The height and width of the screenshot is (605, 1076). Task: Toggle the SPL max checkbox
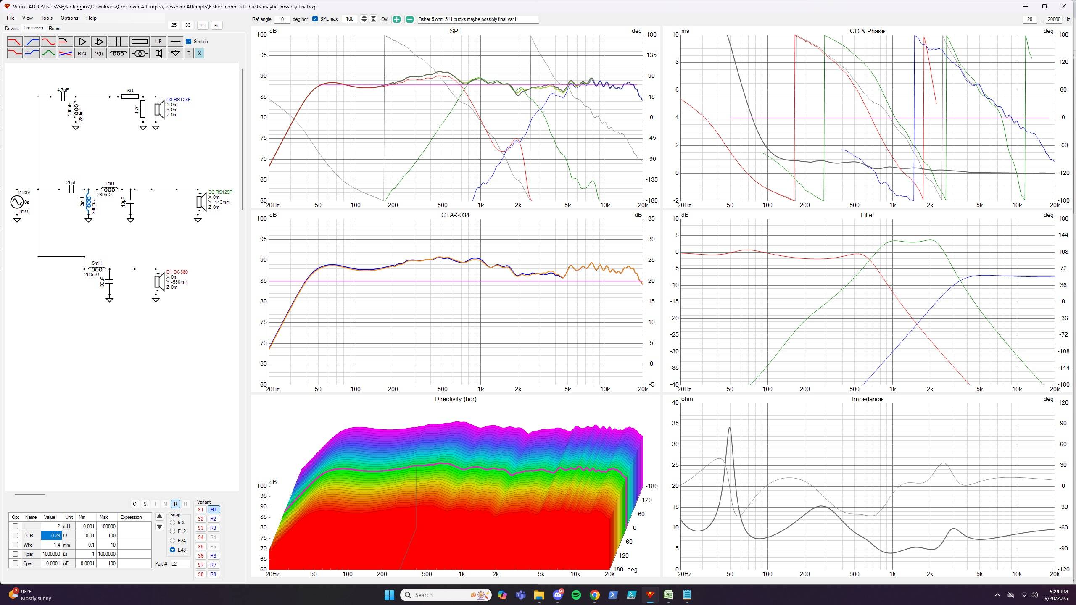pos(315,19)
